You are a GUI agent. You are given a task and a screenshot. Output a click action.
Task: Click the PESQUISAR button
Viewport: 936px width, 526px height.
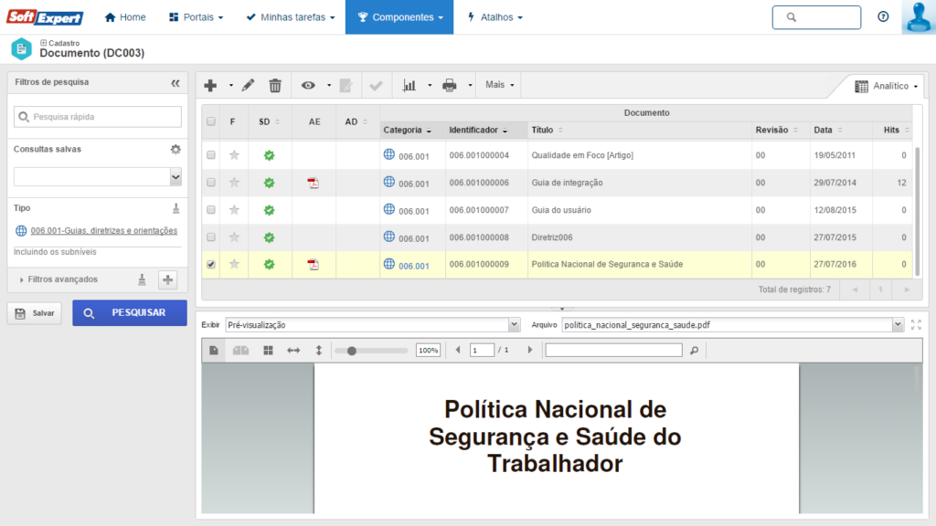(x=130, y=313)
